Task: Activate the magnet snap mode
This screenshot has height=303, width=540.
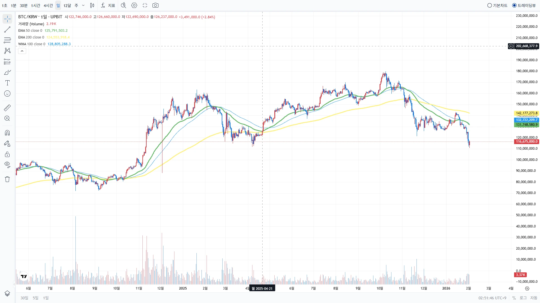Action: coord(7,133)
